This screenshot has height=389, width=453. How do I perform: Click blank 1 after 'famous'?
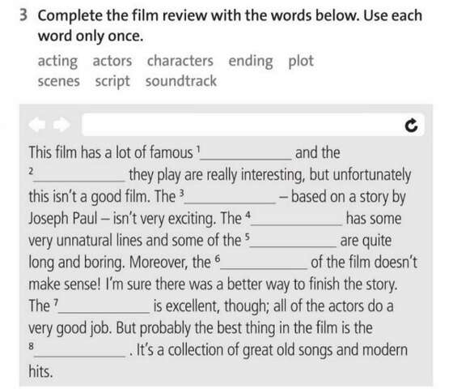246,153
